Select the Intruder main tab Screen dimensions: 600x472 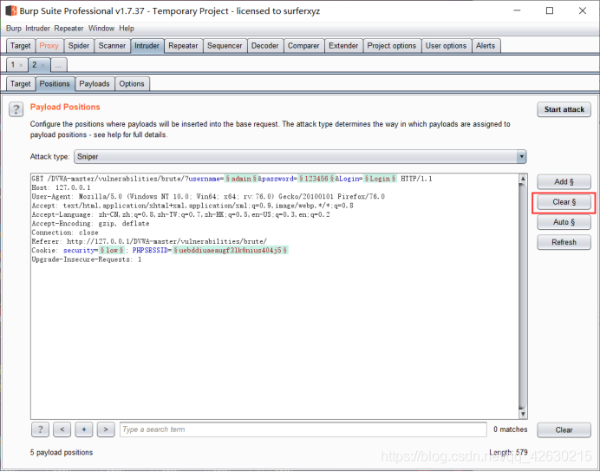[x=147, y=46]
